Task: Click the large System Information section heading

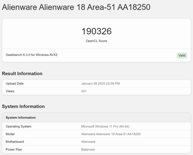Action: pos(23,106)
